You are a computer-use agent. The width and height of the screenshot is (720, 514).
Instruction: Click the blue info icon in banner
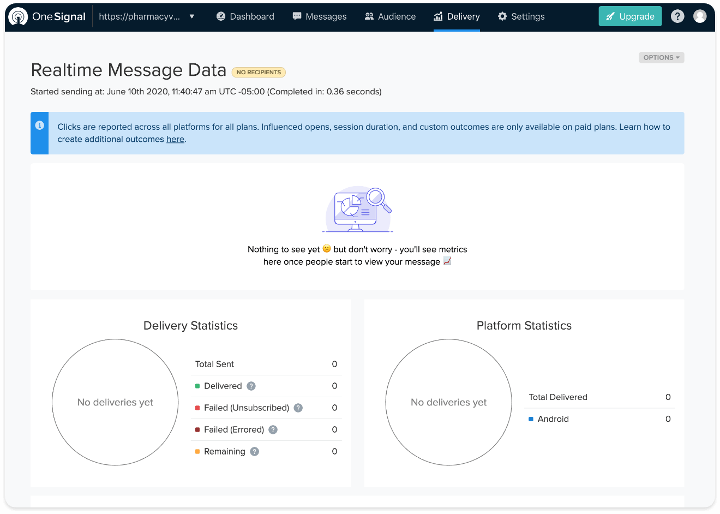(x=40, y=125)
